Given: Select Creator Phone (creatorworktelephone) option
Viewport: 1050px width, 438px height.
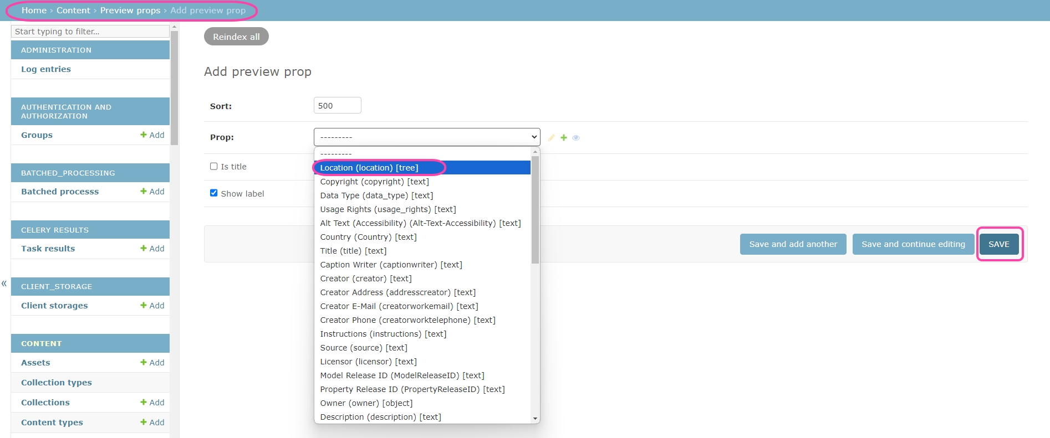Looking at the screenshot, I should pos(422,320).
